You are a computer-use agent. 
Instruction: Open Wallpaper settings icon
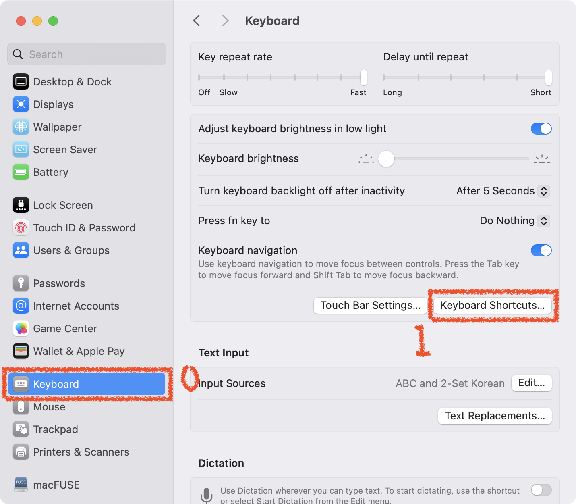[x=21, y=127]
